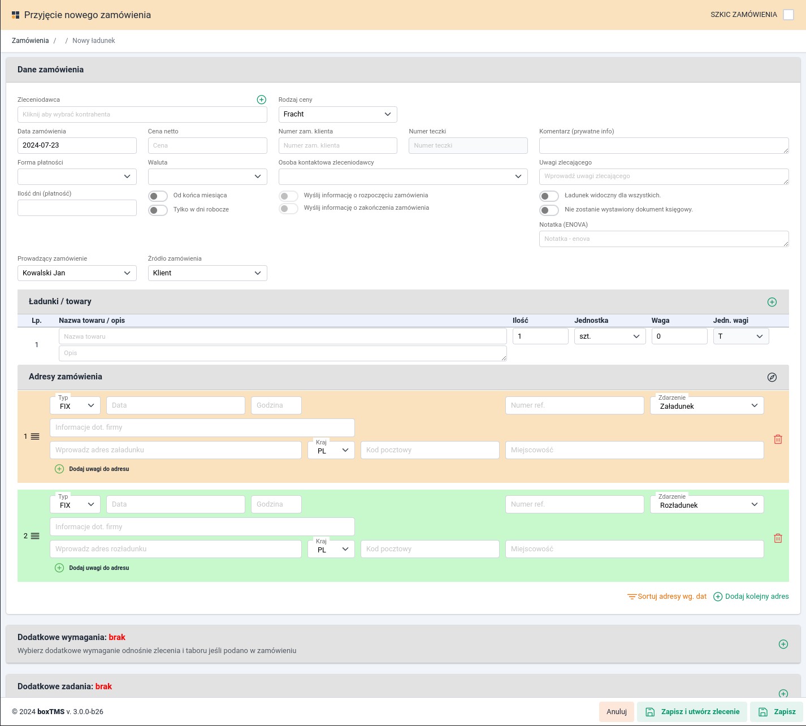Click the Notatka (ENOVA) textarea
The width and height of the screenshot is (806, 726).
[x=664, y=239]
